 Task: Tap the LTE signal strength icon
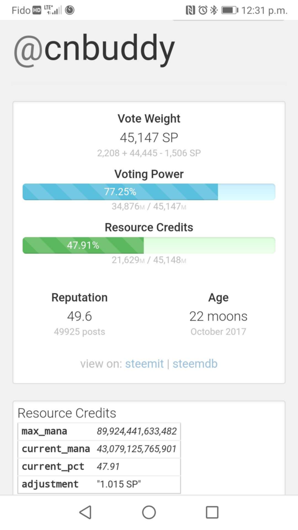(x=53, y=10)
